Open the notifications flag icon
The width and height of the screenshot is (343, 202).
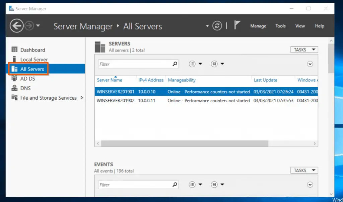[237, 25]
